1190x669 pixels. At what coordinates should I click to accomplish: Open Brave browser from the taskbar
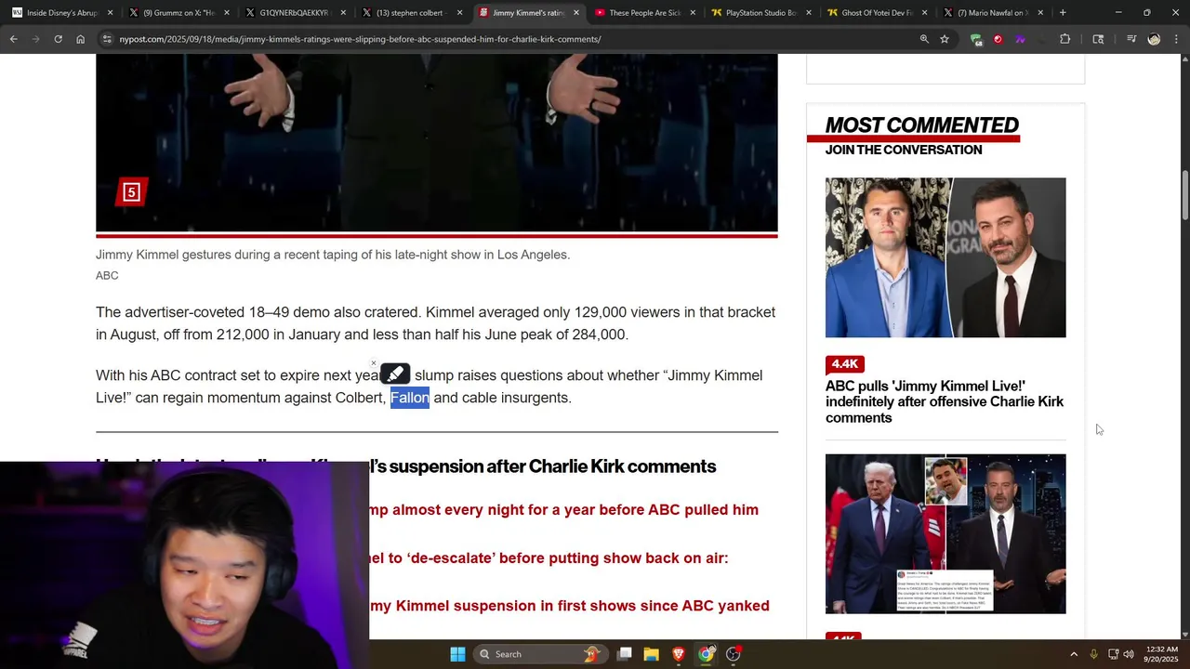click(x=679, y=654)
